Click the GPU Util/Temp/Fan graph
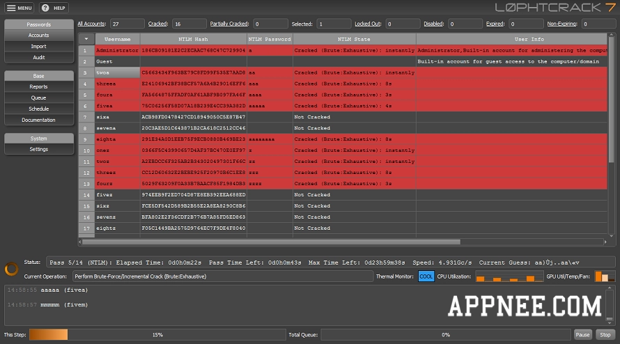This screenshot has width=620, height=344. point(605,276)
